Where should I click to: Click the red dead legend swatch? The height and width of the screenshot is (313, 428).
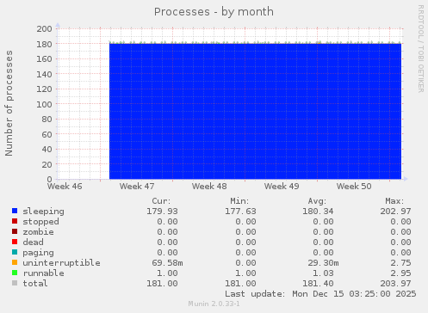15,242
